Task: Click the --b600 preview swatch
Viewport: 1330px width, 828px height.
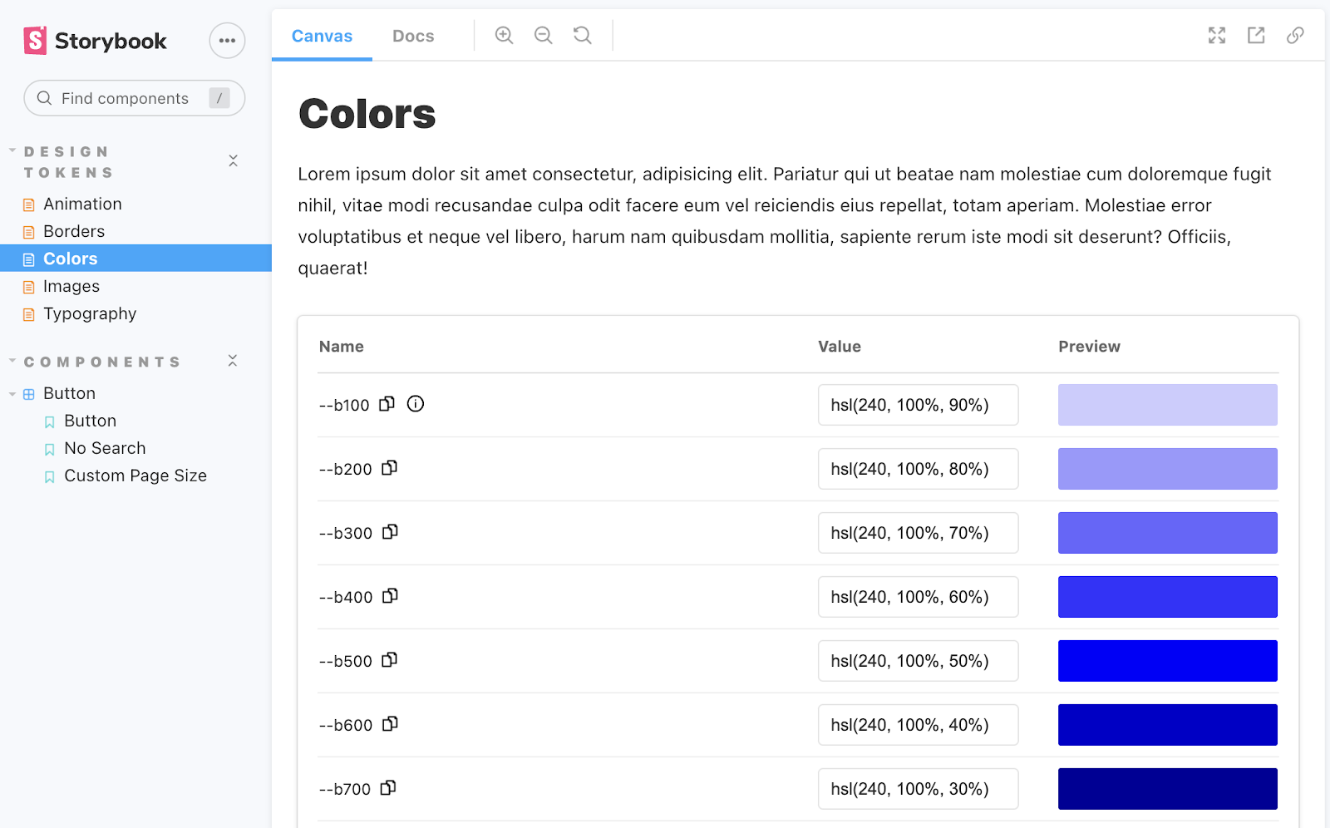Action: 1167,725
